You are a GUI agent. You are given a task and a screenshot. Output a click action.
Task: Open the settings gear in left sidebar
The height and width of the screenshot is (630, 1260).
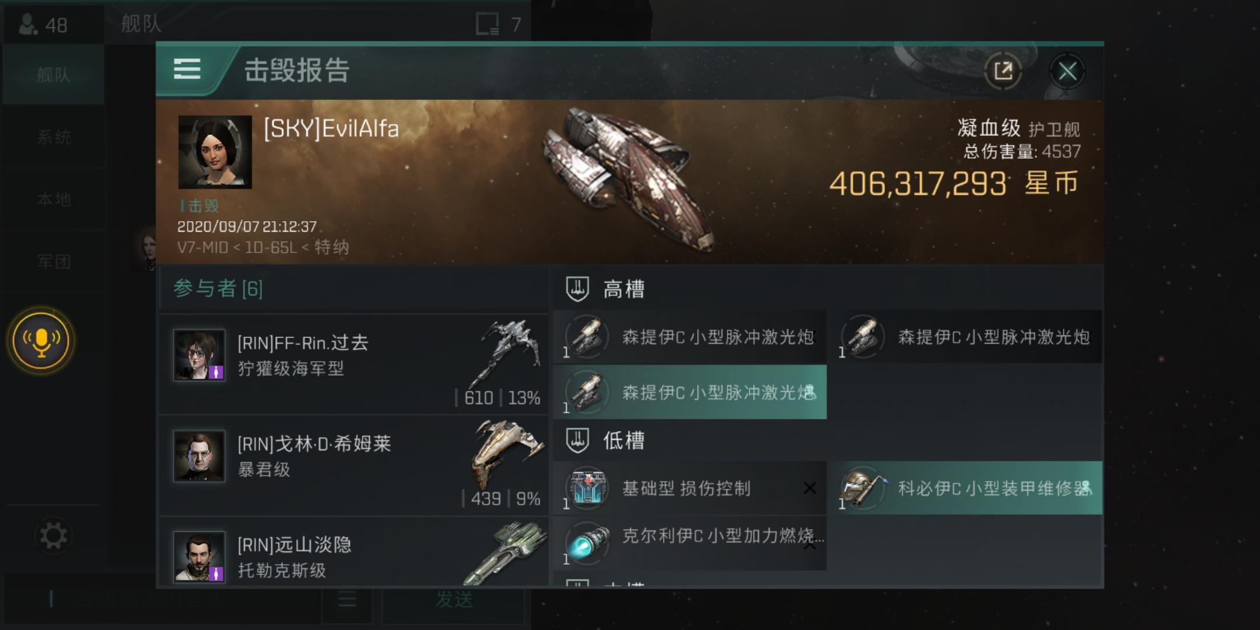click(53, 535)
